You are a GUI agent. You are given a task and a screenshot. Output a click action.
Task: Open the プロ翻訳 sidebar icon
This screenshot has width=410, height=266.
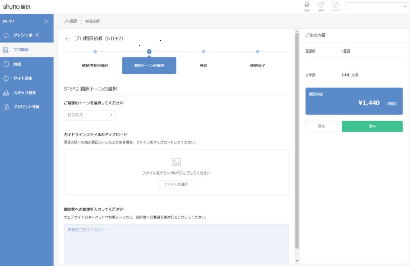point(6,50)
